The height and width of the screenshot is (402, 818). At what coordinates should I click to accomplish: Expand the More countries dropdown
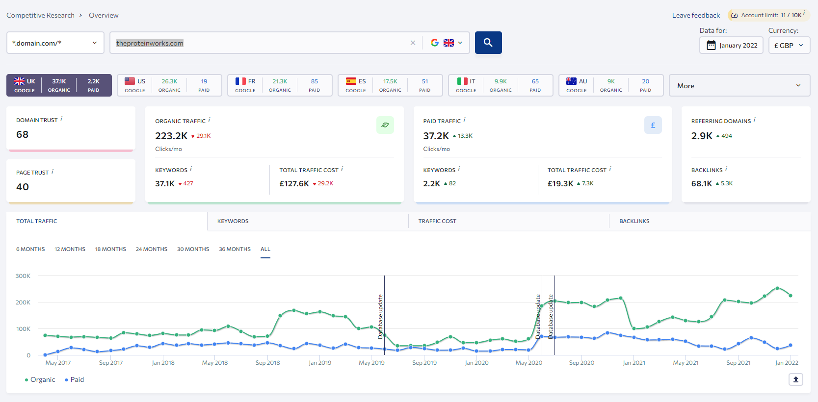739,85
